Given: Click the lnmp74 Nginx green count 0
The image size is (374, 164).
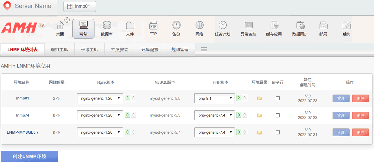Looking at the screenshot, I should (127, 115).
